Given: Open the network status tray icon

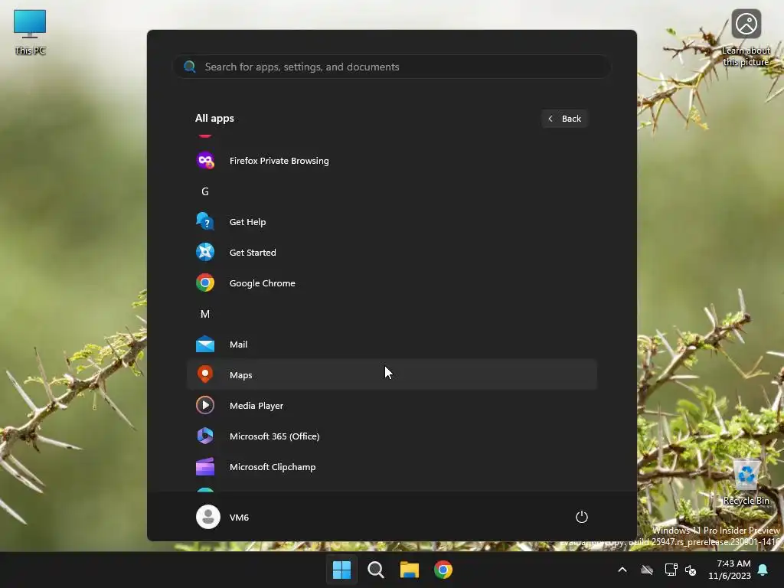Looking at the screenshot, I should point(671,570).
